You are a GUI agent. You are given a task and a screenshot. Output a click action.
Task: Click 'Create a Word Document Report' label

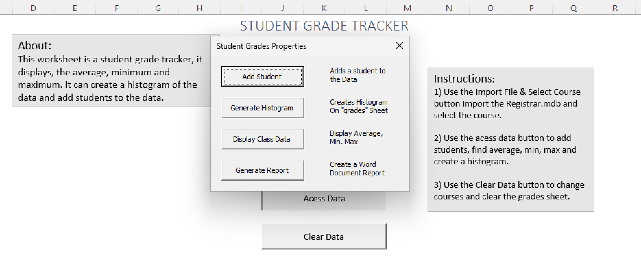[357, 169]
